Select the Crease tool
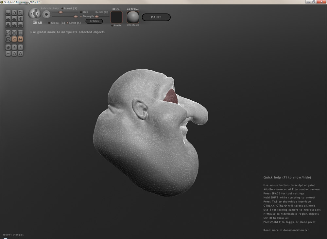The image size is (327, 239). point(8,12)
